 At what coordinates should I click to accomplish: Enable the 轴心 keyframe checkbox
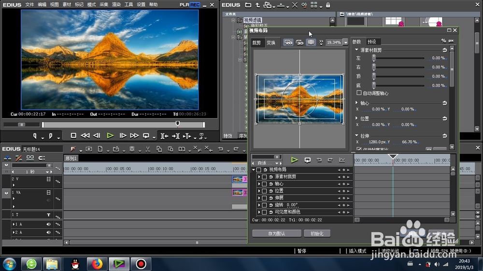pyautogui.click(x=264, y=184)
